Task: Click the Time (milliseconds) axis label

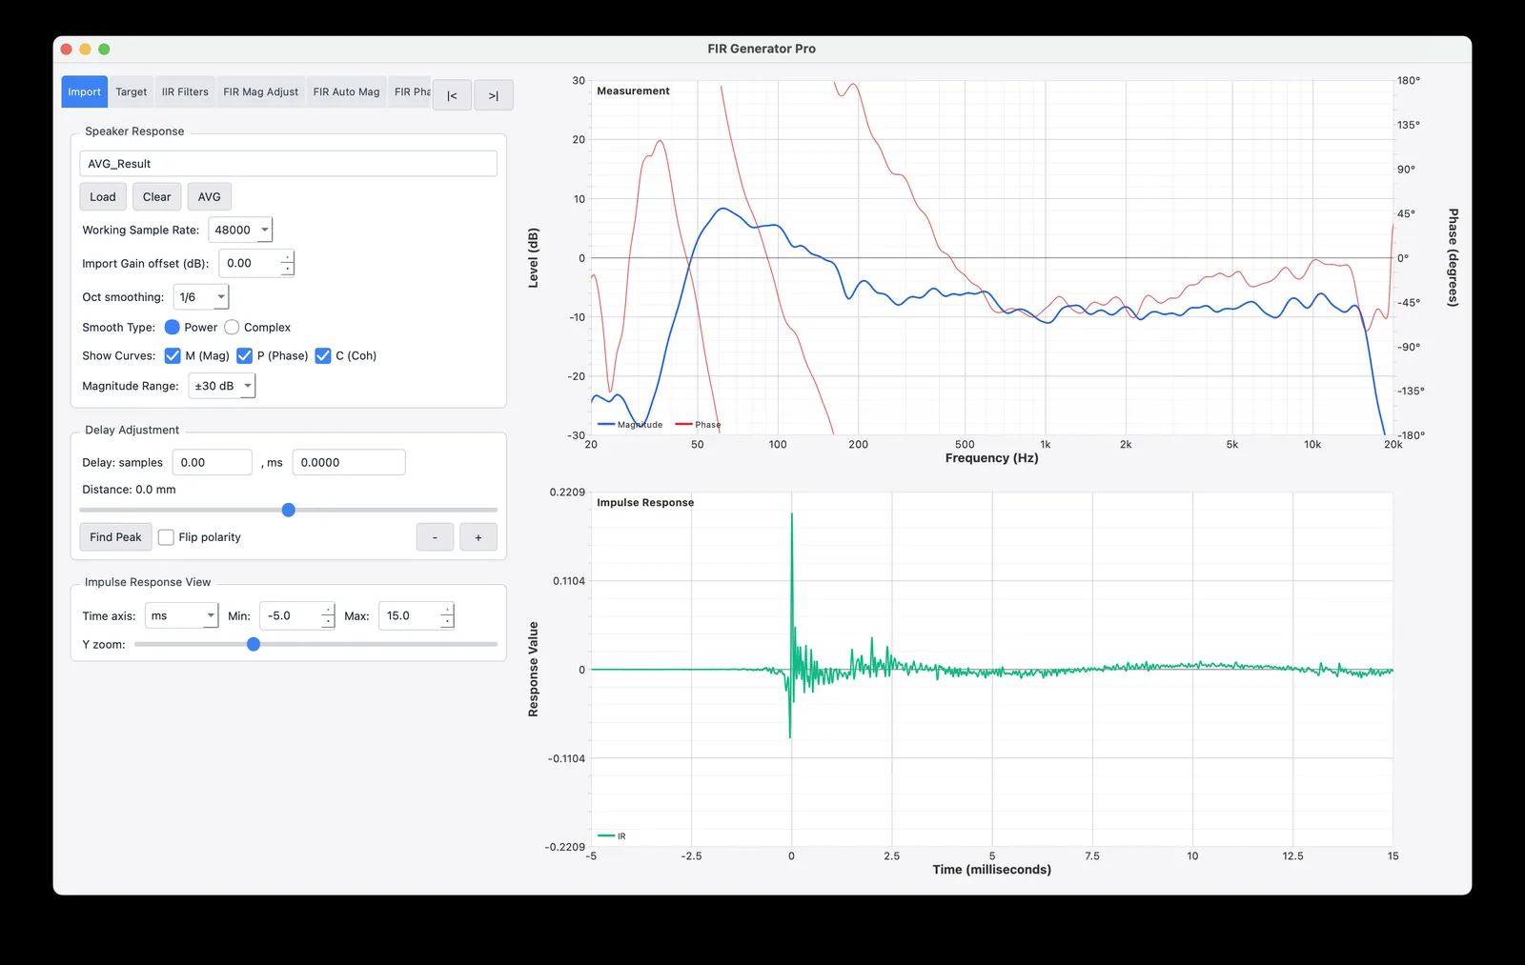Action: point(991,870)
